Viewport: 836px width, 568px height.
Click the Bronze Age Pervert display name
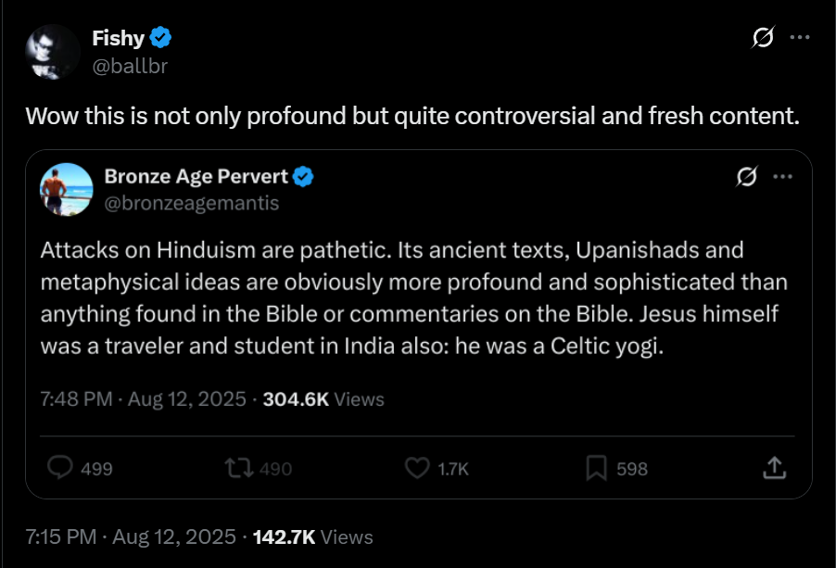coord(196,175)
